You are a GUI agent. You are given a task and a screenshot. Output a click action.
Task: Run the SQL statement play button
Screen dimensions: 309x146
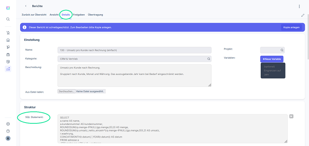click(x=291, y=116)
